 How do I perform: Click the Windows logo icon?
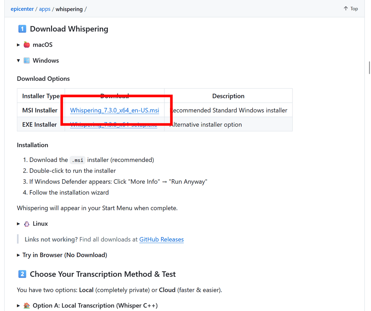(27, 61)
